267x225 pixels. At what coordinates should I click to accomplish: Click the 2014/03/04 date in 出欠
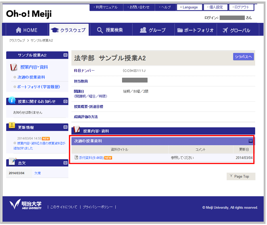tap(17, 173)
